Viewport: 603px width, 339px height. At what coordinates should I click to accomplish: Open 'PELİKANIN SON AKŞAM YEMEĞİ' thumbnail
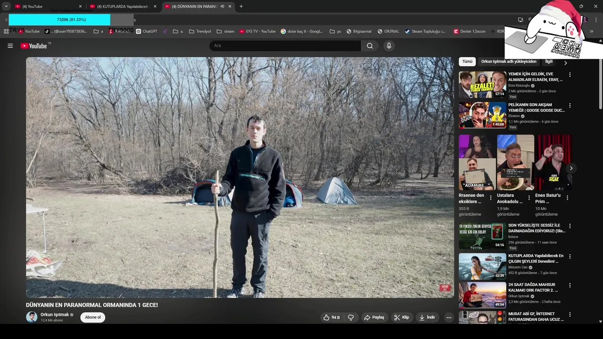click(x=482, y=115)
